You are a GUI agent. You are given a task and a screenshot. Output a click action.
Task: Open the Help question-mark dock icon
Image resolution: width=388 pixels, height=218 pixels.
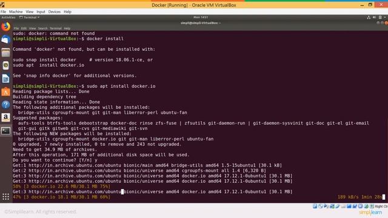(x=5, y=105)
